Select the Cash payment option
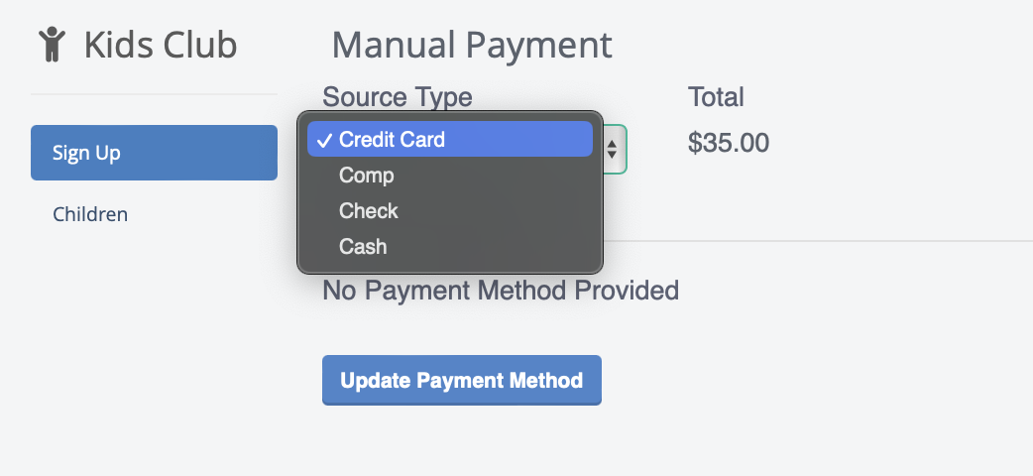The image size is (1033, 476). click(363, 247)
